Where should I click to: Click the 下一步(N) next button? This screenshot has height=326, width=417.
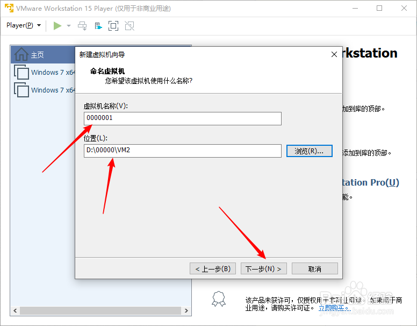pos(263,269)
